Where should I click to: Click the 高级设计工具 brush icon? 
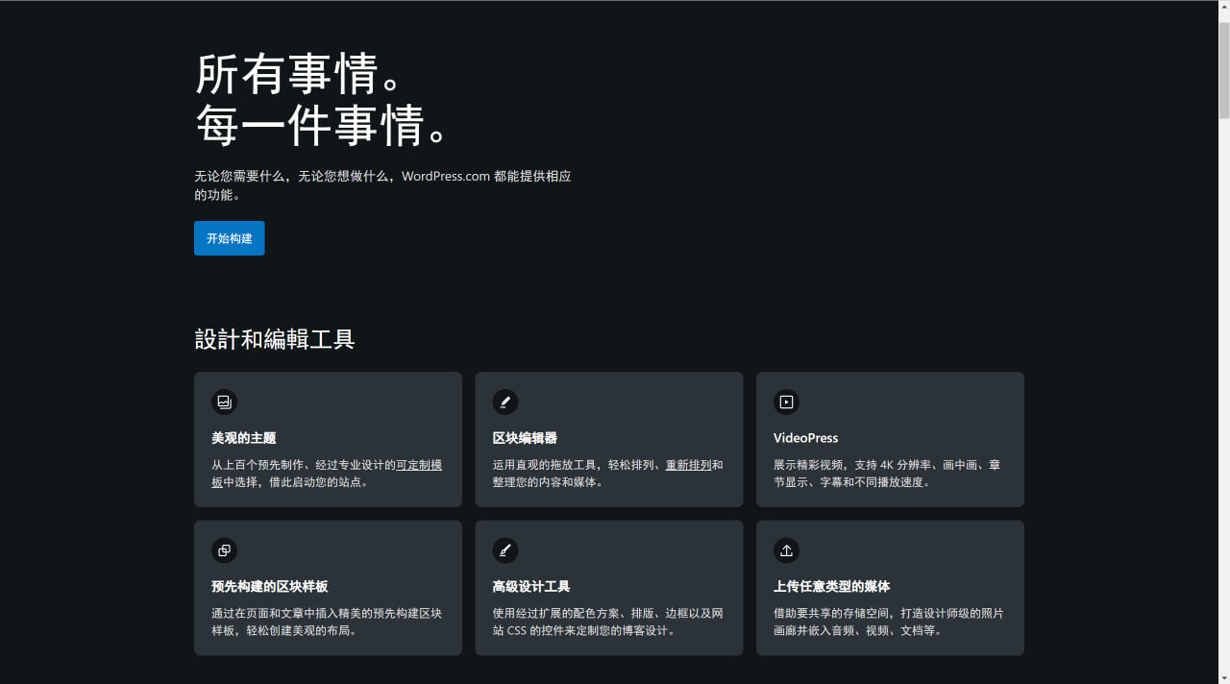tap(505, 550)
